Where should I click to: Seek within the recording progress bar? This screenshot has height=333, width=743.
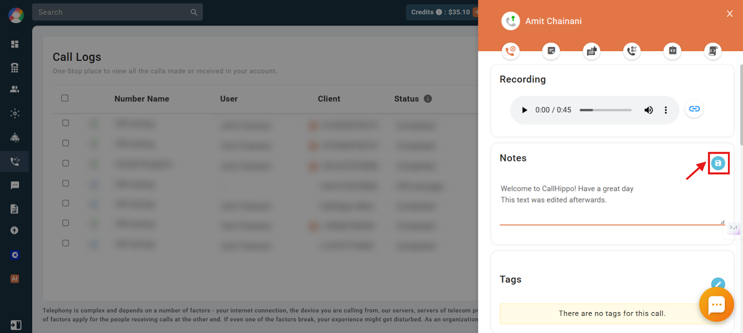(606, 110)
